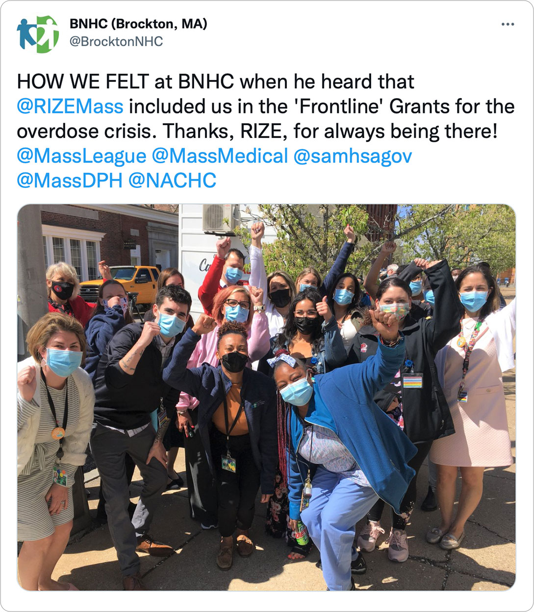Image resolution: width=534 pixels, height=612 pixels.
Task: Click the @samhsagov mention
Action: 353,156
